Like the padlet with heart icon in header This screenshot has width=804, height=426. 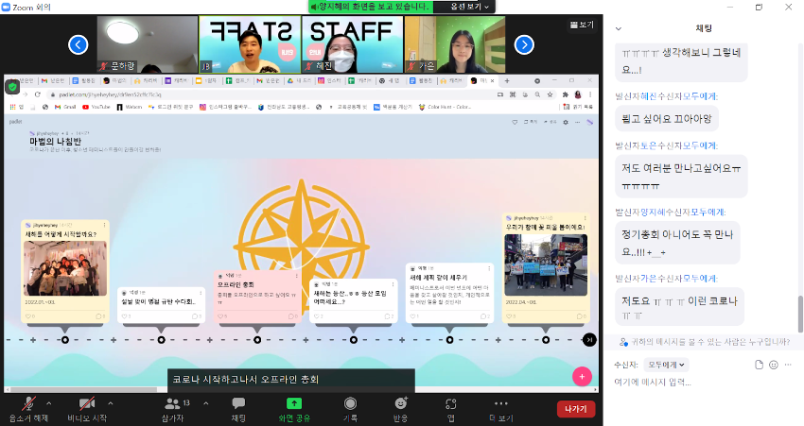click(515, 122)
